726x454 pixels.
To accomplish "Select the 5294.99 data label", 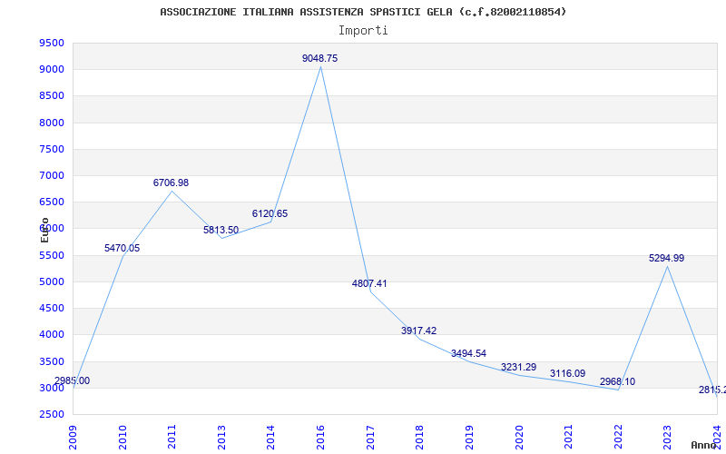I will point(667,258).
